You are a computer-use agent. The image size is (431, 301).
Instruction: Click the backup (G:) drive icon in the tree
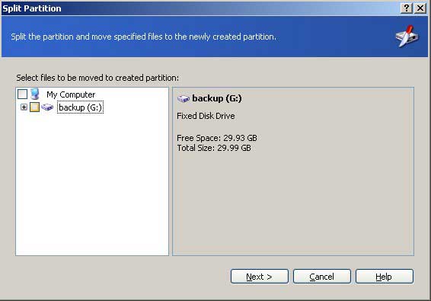[47, 107]
